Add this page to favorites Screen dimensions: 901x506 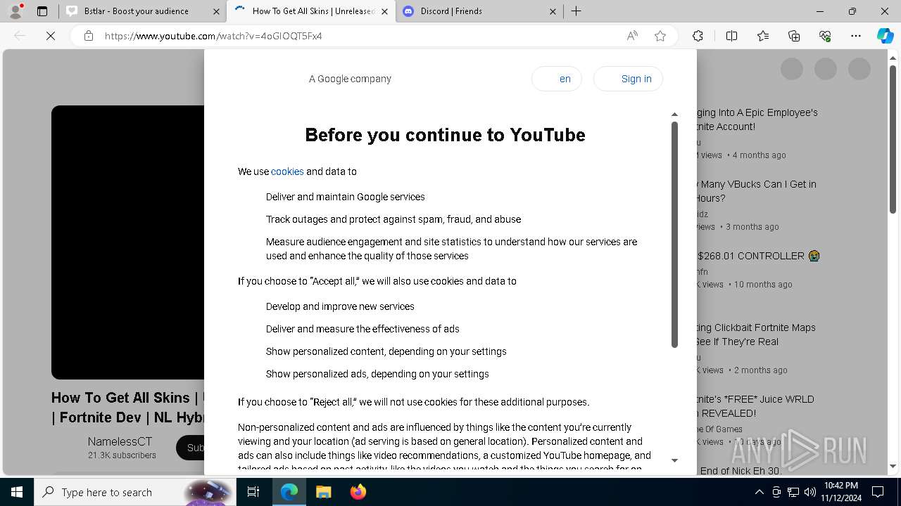pyautogui.click(x=660, y=36)
